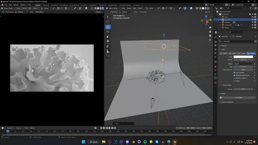Click the Spread value slider
The image size is (258, 145).
[243, 89]
